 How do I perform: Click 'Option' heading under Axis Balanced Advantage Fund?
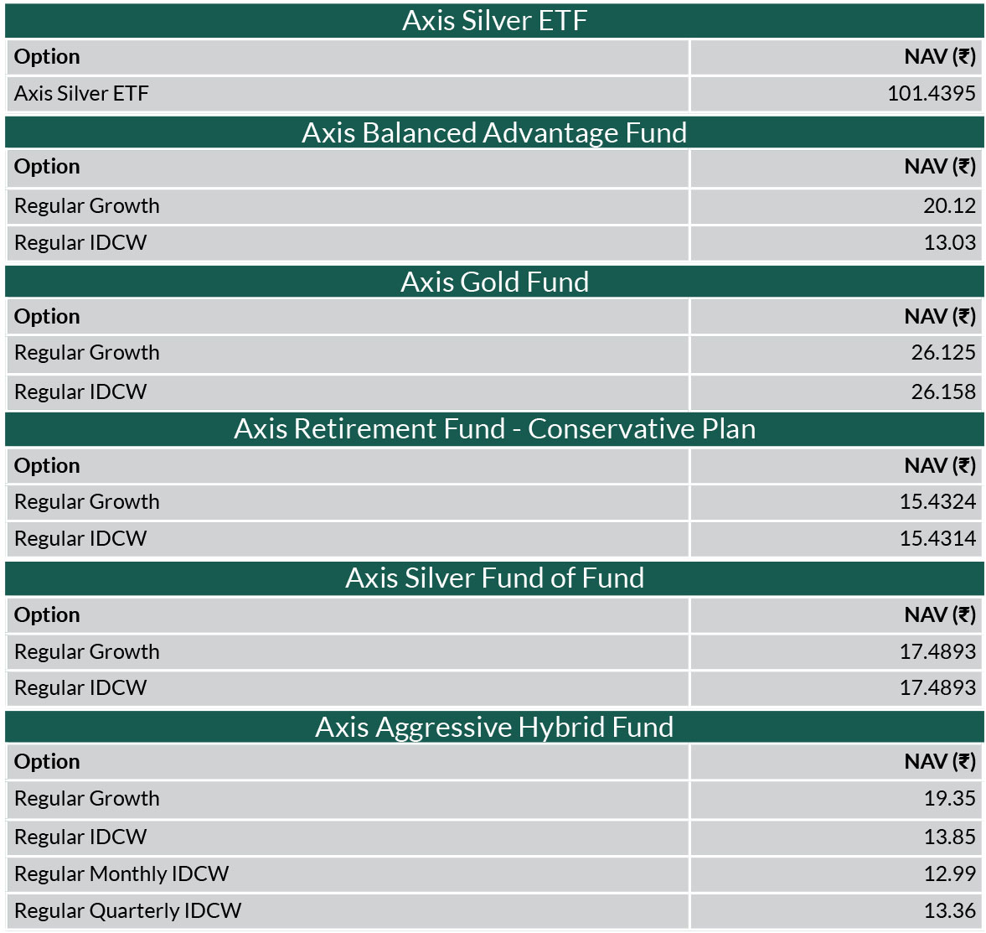click(x=47, y=167)
